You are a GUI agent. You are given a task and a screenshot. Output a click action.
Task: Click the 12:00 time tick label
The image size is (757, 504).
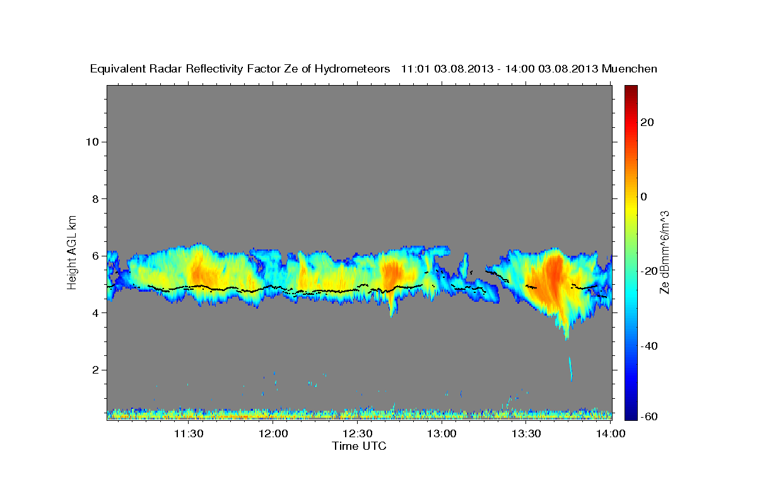point(273,433)
